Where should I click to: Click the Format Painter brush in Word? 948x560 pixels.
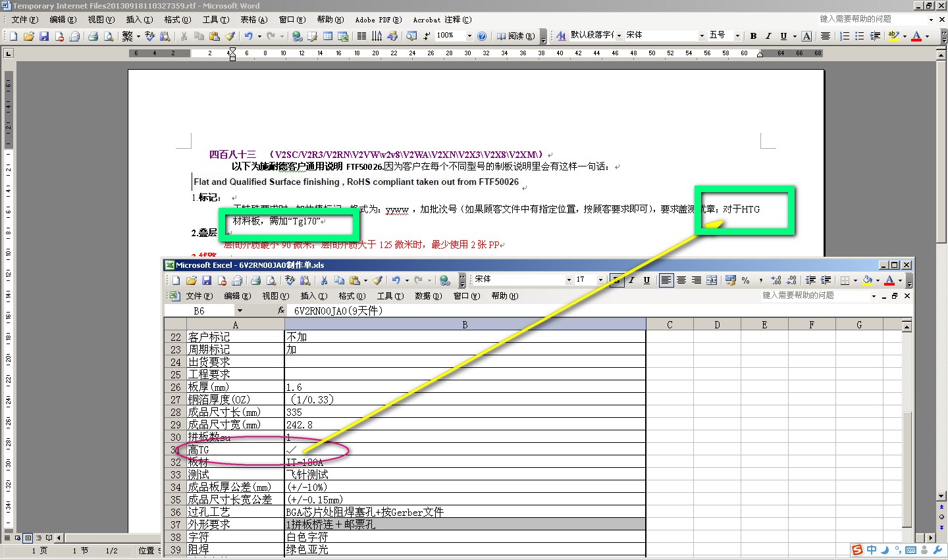tap(229, 36)
